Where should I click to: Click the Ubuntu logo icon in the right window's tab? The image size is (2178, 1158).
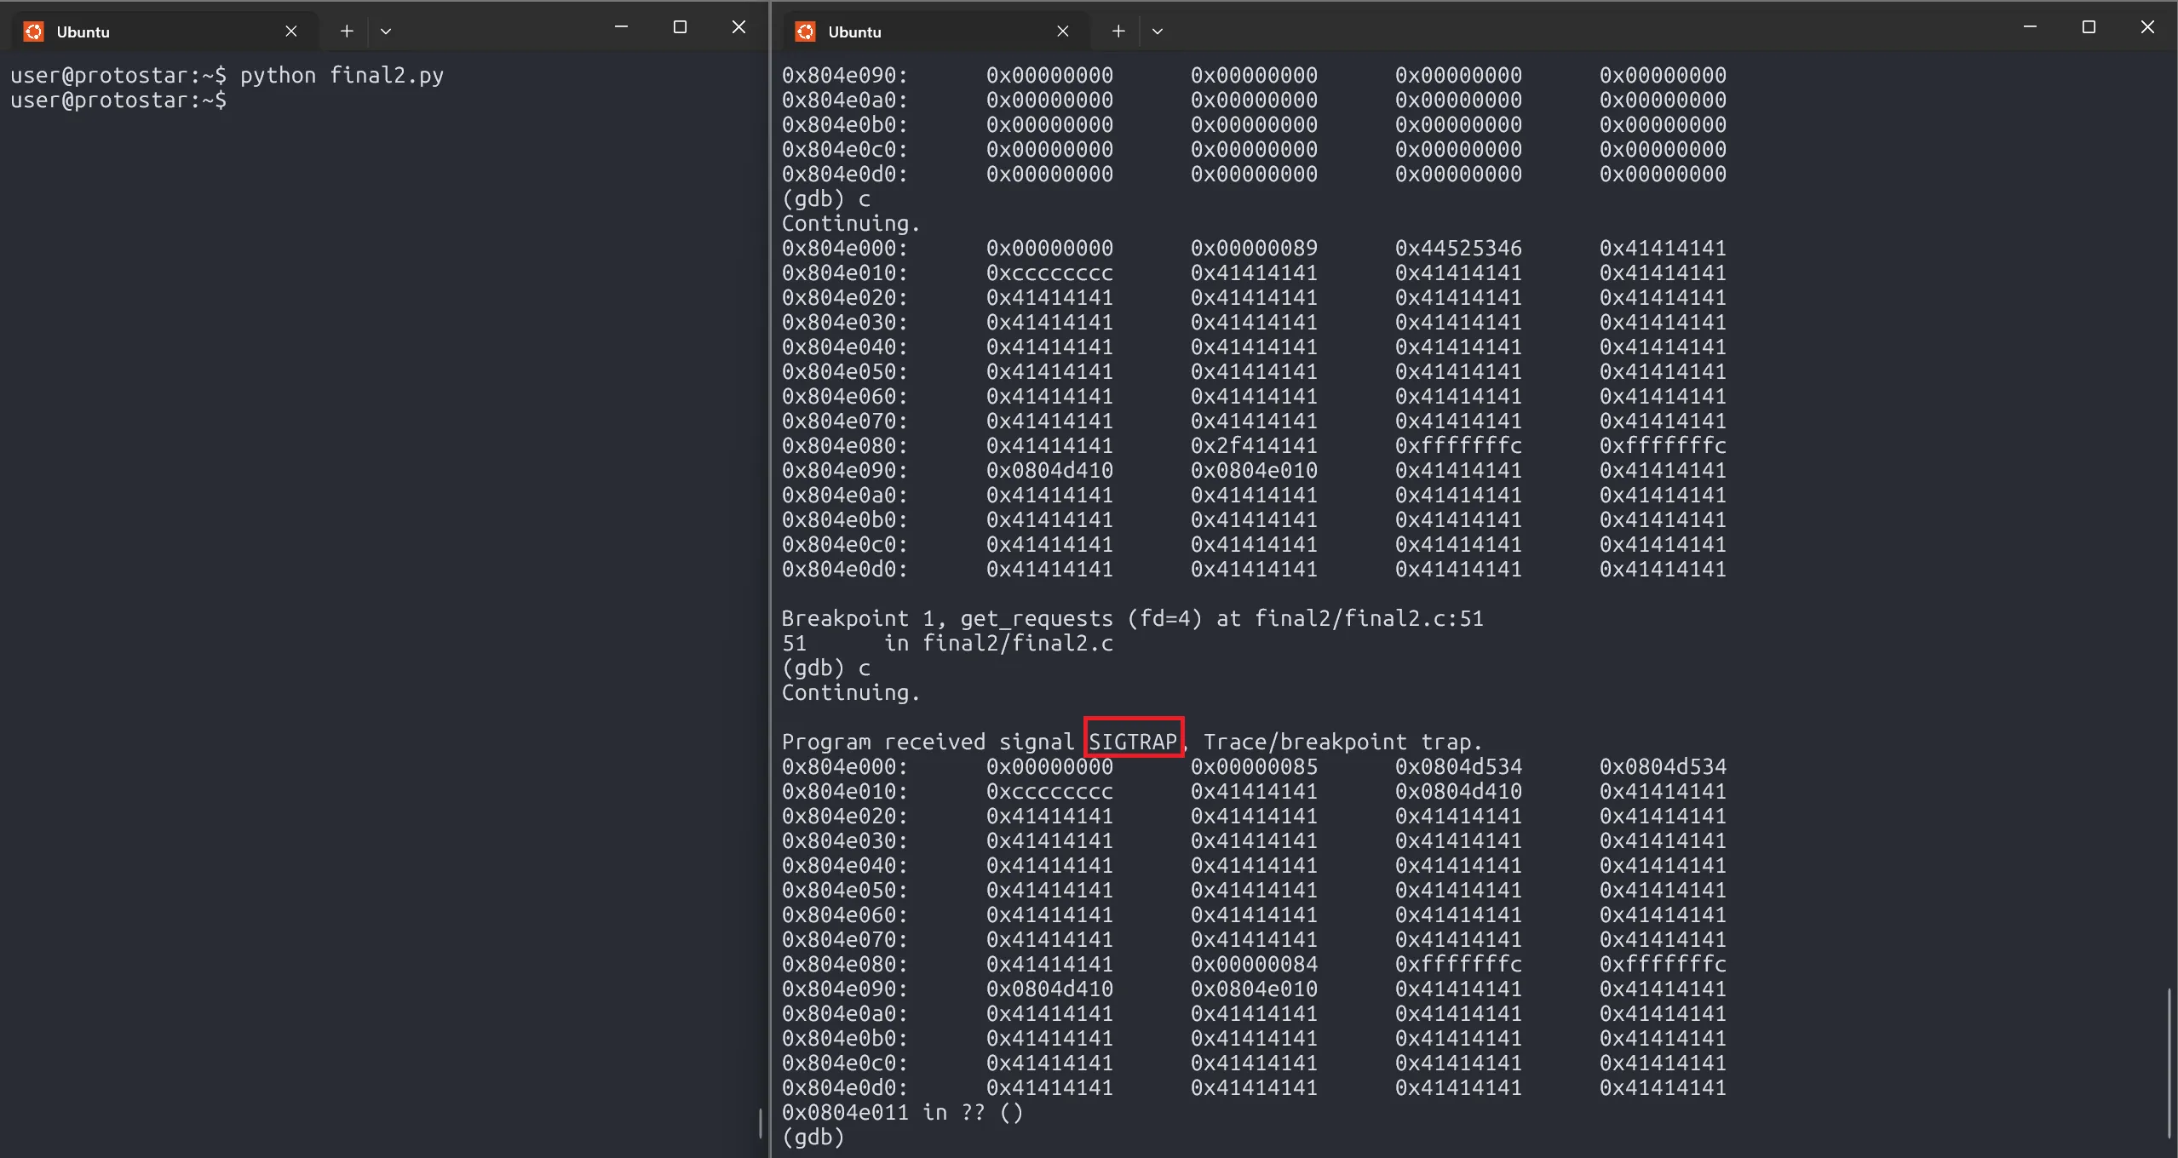coord(805,32)
